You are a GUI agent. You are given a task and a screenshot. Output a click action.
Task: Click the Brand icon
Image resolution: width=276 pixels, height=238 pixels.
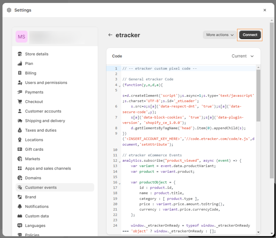pos(20,197)
